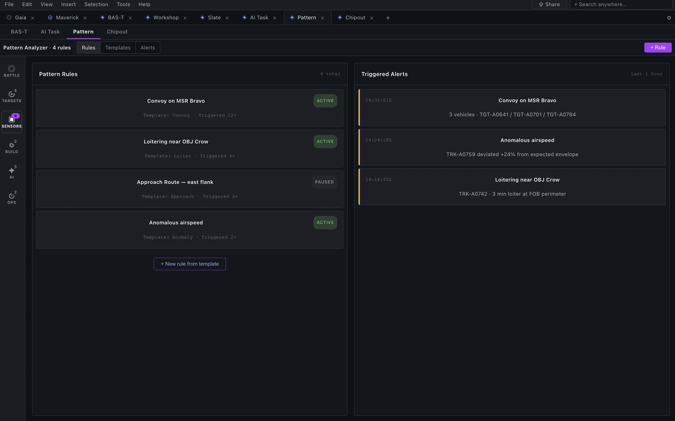Viewport: 675px width, 421px height.
Task: Close the Maverick tab
Action: coord(85,18)
